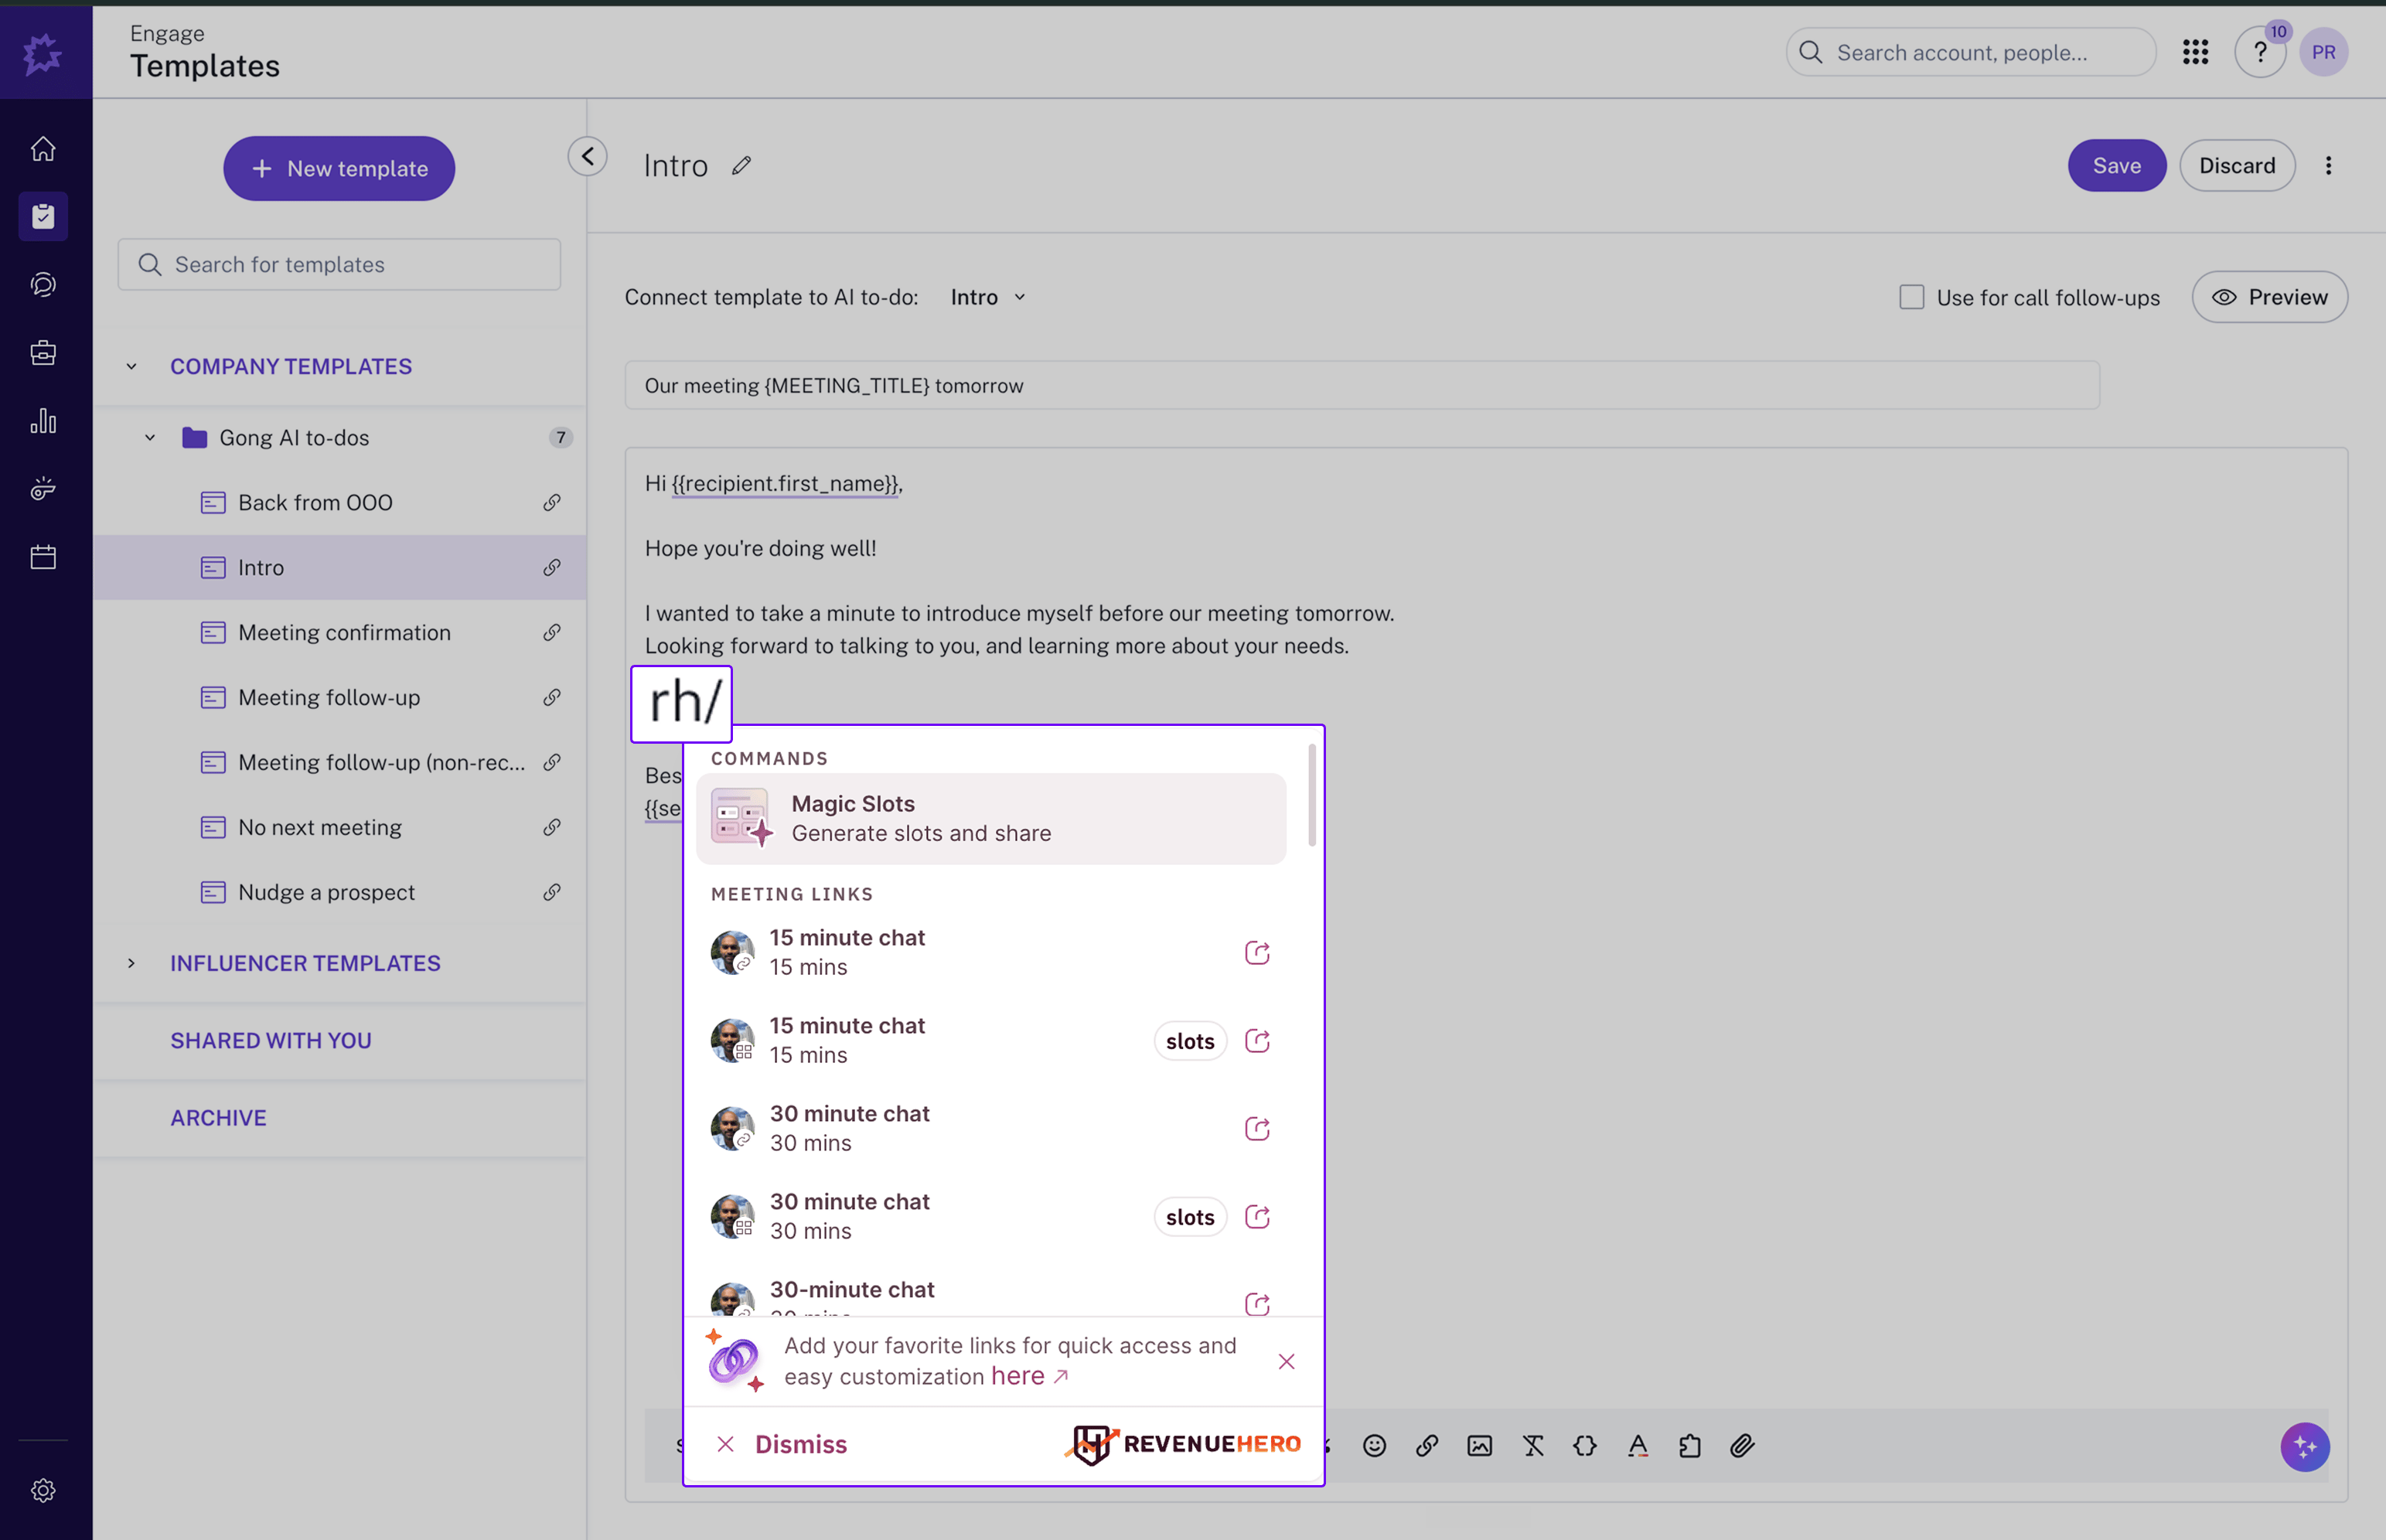Open the chat conversations sidebar icon

pos(43,285)
